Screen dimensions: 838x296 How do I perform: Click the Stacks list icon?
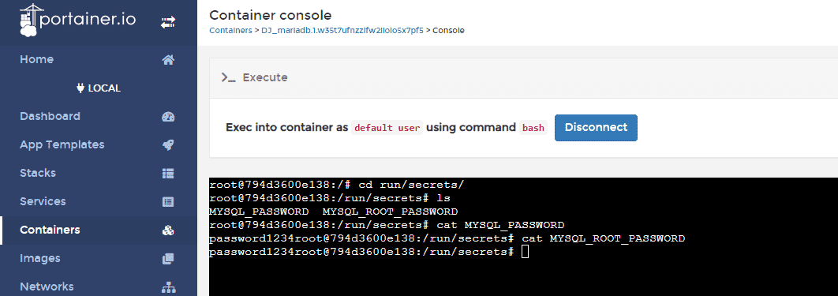(x=168, y=174)
